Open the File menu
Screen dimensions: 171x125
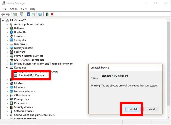tap(4, 9)
